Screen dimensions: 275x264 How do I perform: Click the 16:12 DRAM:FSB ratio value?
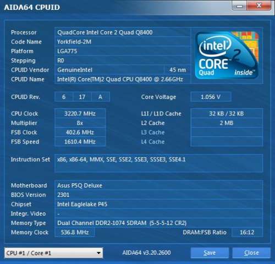[x=247, y=232]
